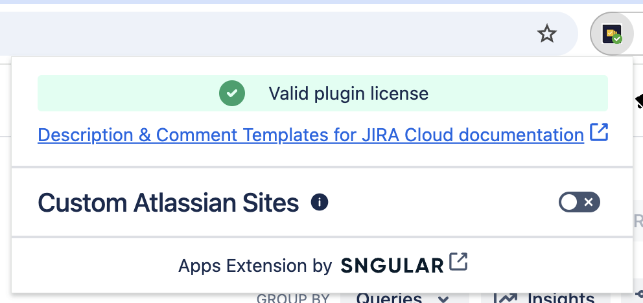
Task: Focus the browser address bar
Action: (x=259, y=34)
